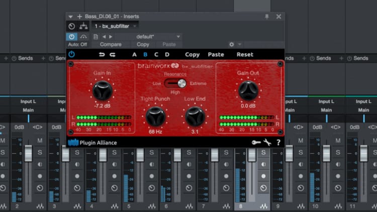Solo mixer channel 3
Viewport: 377px width, 212px height.
click(77, 152)
